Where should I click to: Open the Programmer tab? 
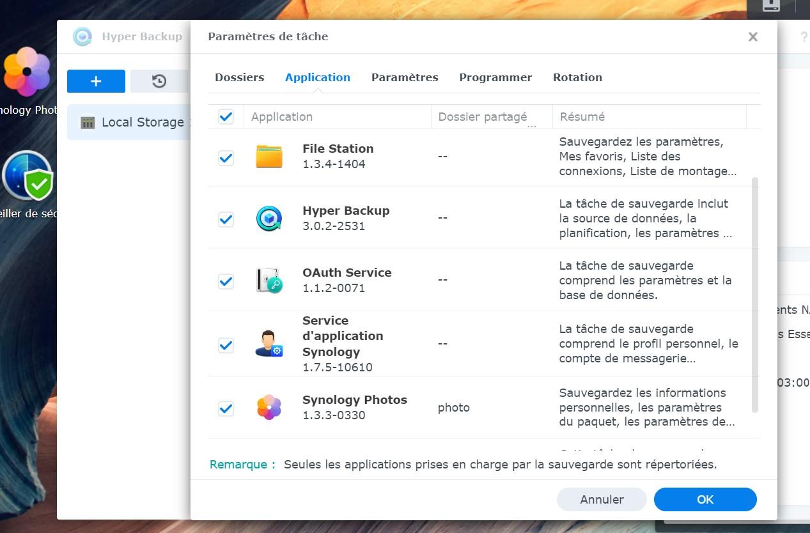pyautogui.click(x=495, y=77)
